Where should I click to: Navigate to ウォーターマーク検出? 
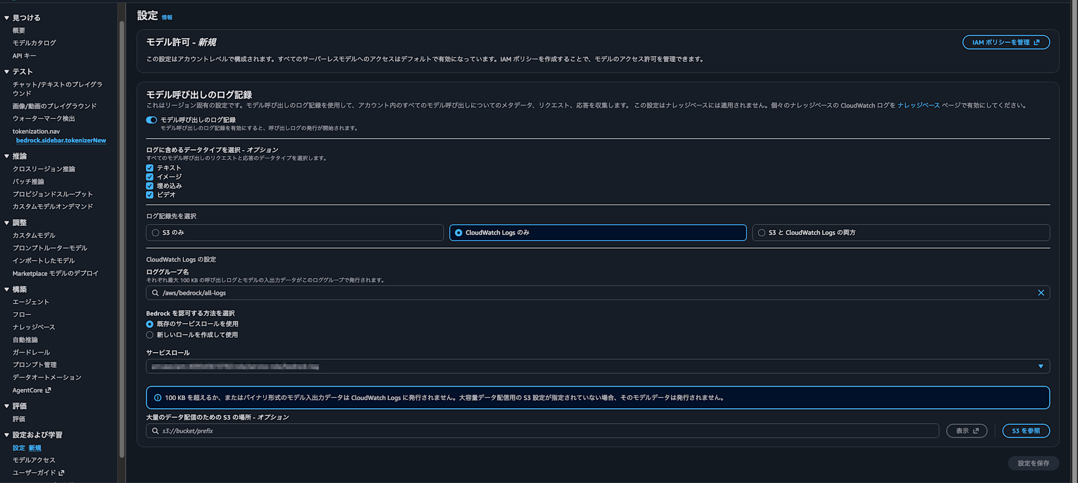[44, 118]
